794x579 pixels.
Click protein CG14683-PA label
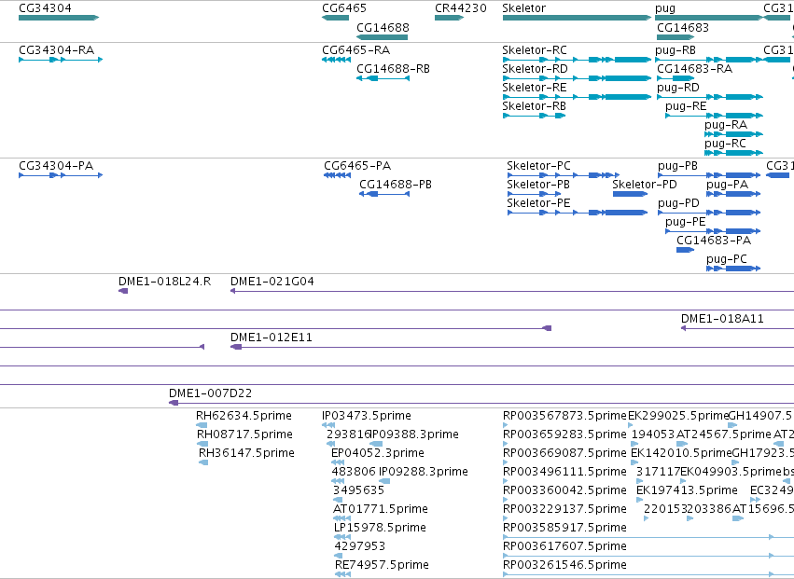point(714,241)
